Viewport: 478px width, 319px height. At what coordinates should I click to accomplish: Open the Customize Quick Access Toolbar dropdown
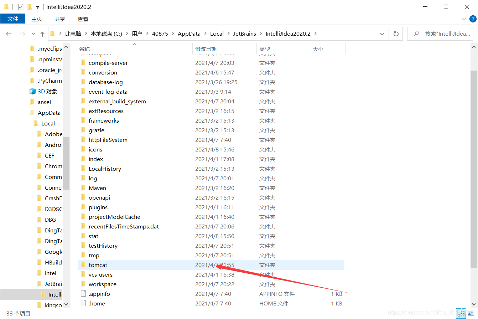(37, 7)
